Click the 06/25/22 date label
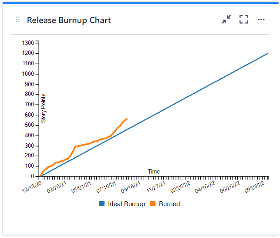The height and width of the screenshot is (238, 280). [x=230, y=187]
